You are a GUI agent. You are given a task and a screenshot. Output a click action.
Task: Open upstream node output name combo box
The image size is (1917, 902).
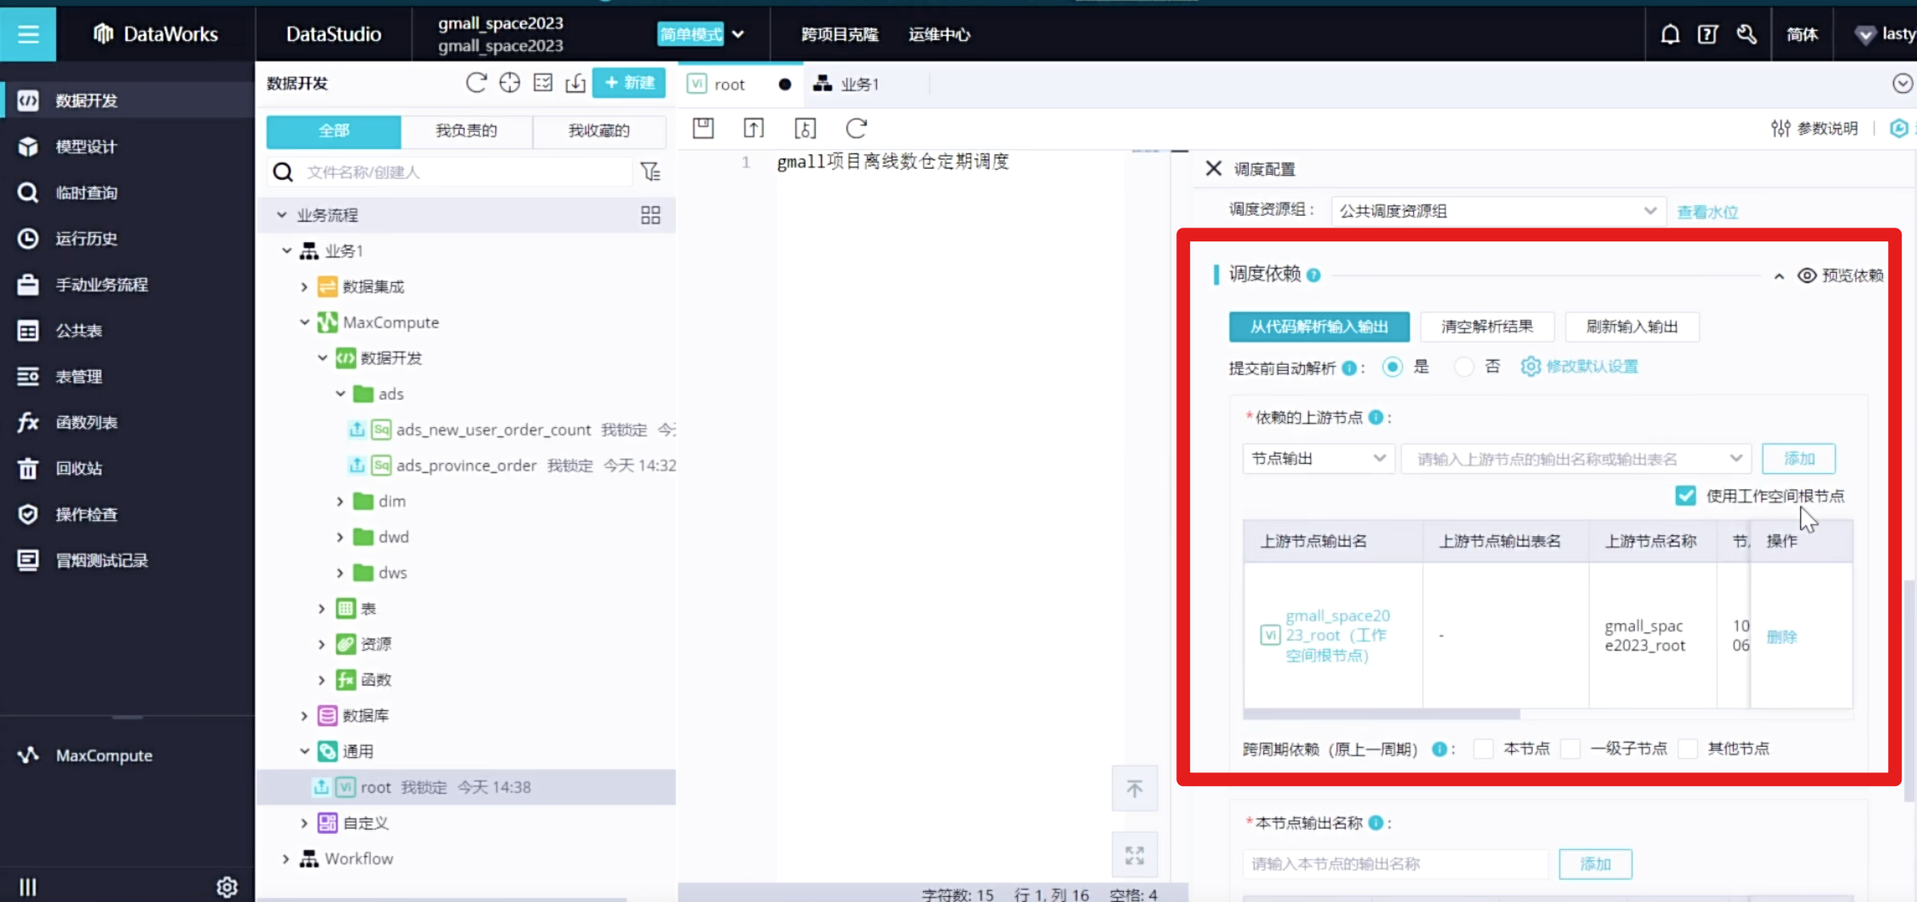click(x=1576, y=459)
